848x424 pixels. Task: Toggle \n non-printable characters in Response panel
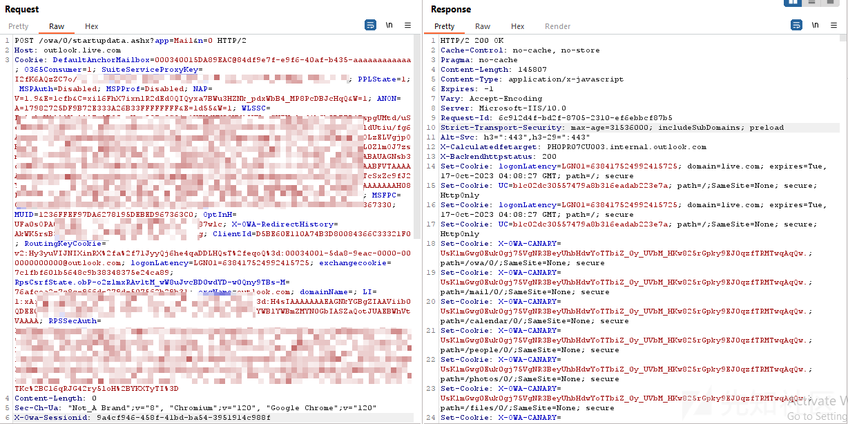coord(816,25)
